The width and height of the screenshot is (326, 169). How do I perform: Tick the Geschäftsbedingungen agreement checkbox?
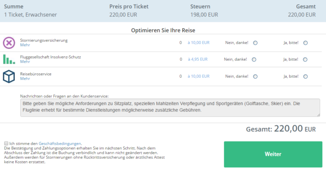[x=6, y=143]
